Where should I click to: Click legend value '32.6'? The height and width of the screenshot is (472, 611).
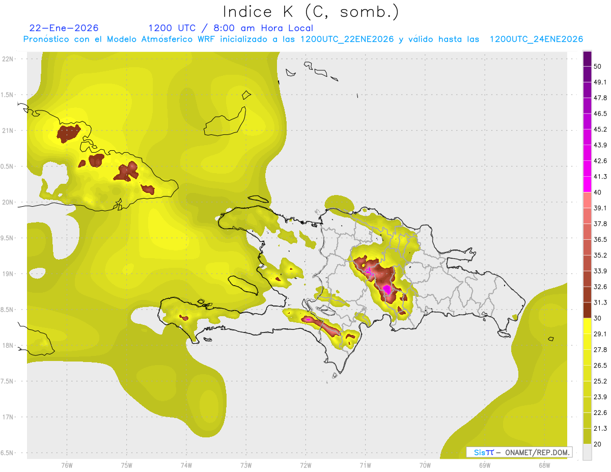coord(600,287)
